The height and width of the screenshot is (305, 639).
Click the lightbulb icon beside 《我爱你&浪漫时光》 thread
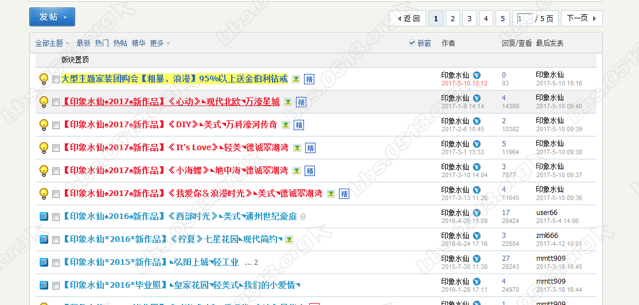coord(44,193)
